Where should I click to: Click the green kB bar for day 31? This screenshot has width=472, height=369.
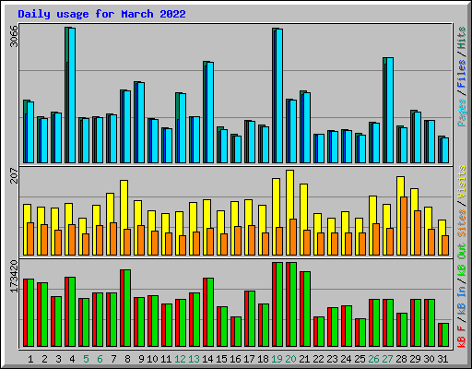tap(445, 335)
